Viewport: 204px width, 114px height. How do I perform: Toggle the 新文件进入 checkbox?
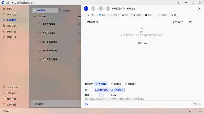pyautogui.click(x=101, y=90)
